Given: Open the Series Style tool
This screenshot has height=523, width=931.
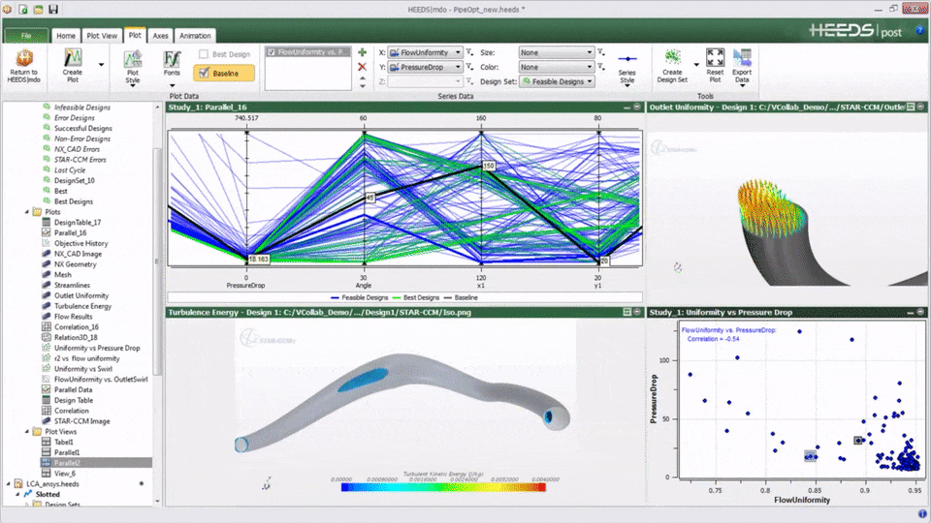Looking at the screenshot, I should (627, 69).
